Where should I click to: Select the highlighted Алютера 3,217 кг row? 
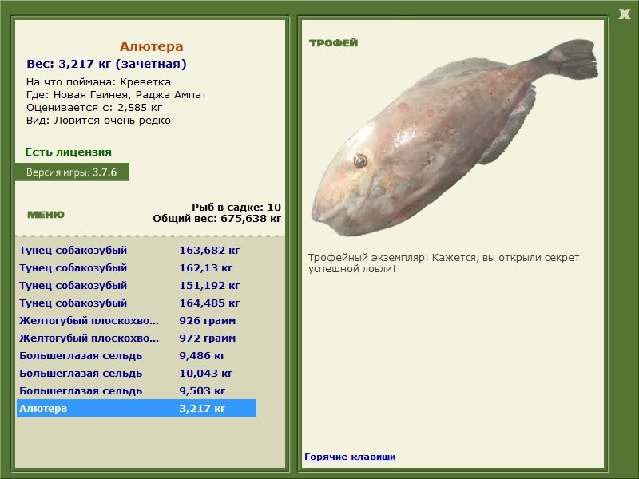(x=136, y=408)
